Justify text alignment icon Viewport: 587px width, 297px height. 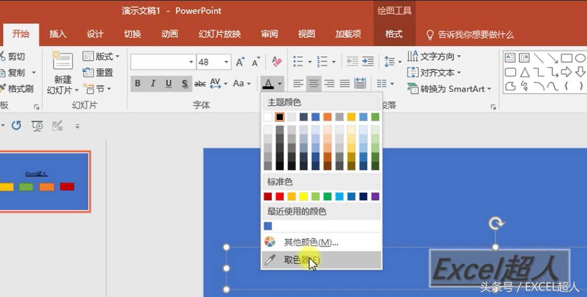click(344, 83)
